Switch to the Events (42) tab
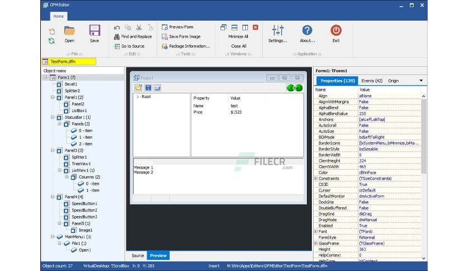Screen dimensions: 468x271 coord(372,81)
